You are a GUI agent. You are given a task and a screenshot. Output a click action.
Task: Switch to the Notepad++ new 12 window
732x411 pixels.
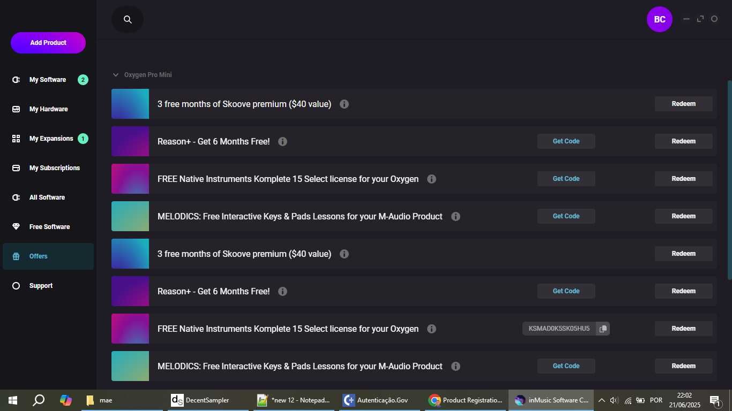[x=295, y=400]
